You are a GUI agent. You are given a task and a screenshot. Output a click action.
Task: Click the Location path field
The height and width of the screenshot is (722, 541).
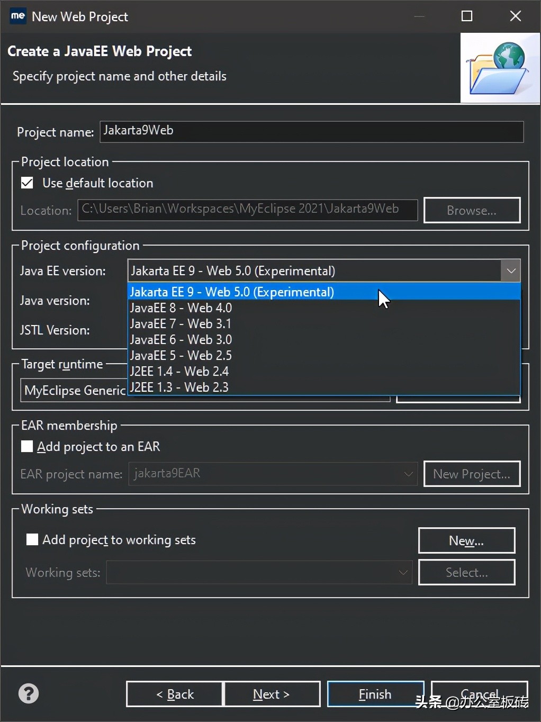point(248,210)
